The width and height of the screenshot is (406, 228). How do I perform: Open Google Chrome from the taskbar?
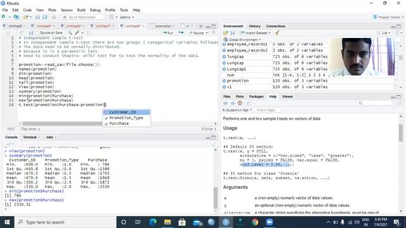pos(255,222)
